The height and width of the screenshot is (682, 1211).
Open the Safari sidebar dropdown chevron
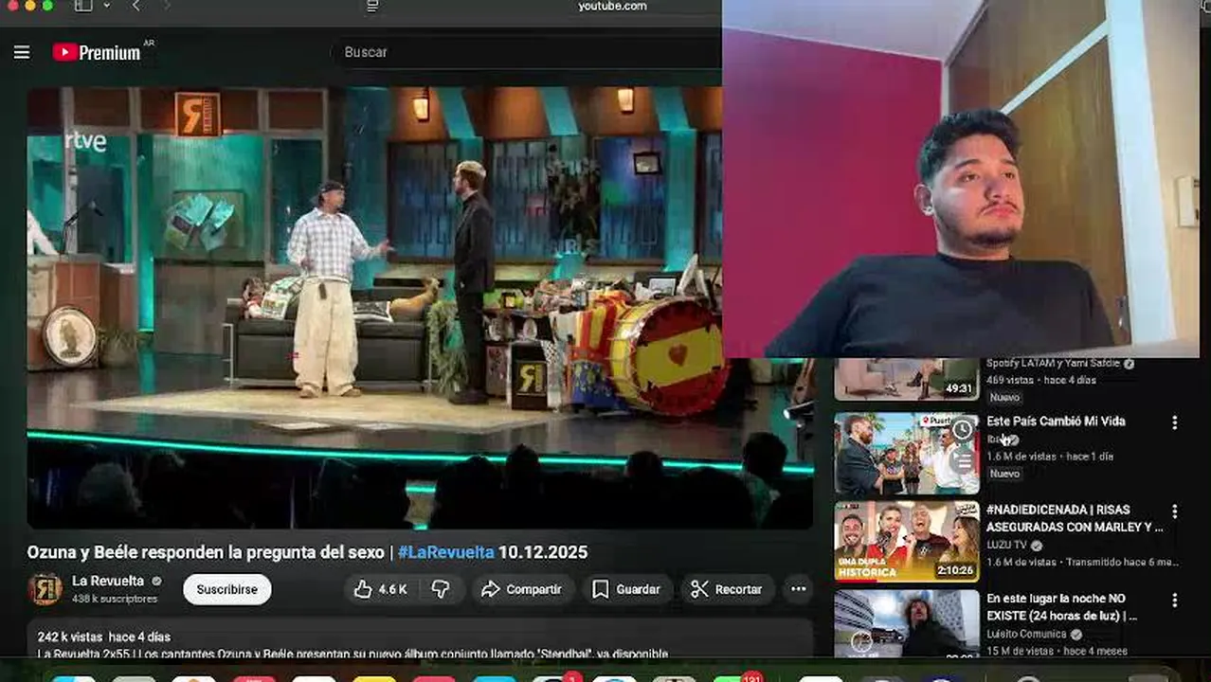(x=106, y=6)
